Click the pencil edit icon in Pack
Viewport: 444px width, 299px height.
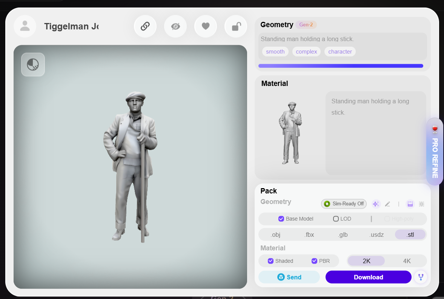387,204
